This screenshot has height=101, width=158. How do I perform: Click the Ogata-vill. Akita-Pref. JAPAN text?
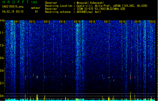click(98, 6)
